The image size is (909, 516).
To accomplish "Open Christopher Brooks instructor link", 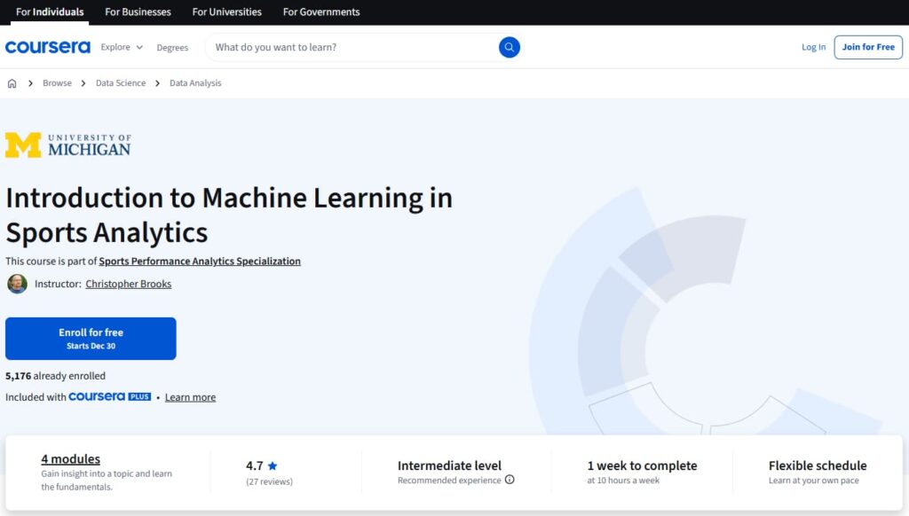I will pos(128,284).
